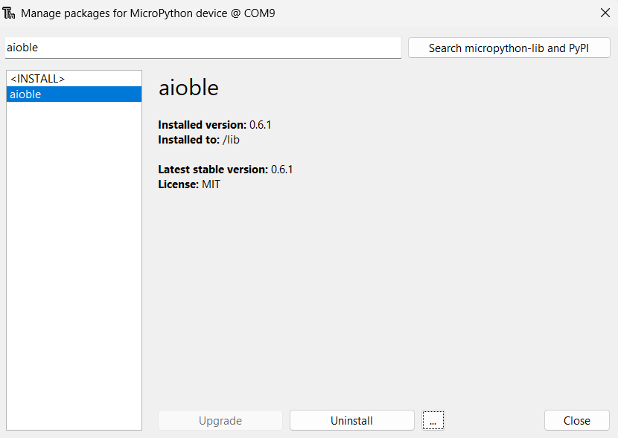Click the Installed to /lib text
Image resolution: width=618 pixels, height=438 pixels.
pos(199,140)
